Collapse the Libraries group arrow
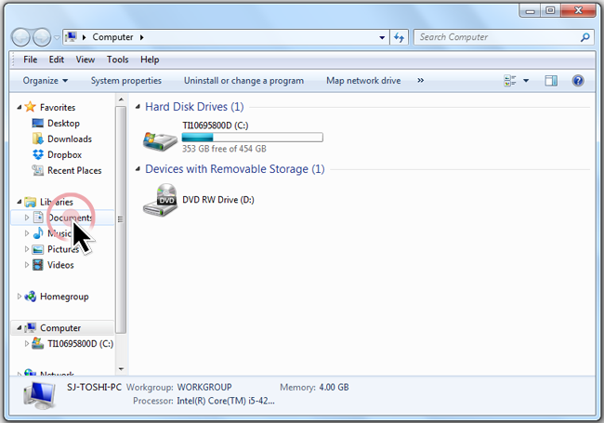 [19, 202]
